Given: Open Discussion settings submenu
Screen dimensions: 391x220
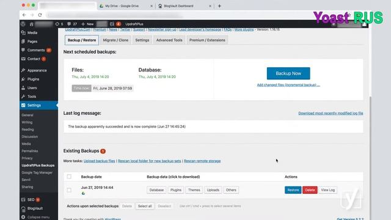Looking at the screenshot, I should pyautogui.click(x=30, y=137).
